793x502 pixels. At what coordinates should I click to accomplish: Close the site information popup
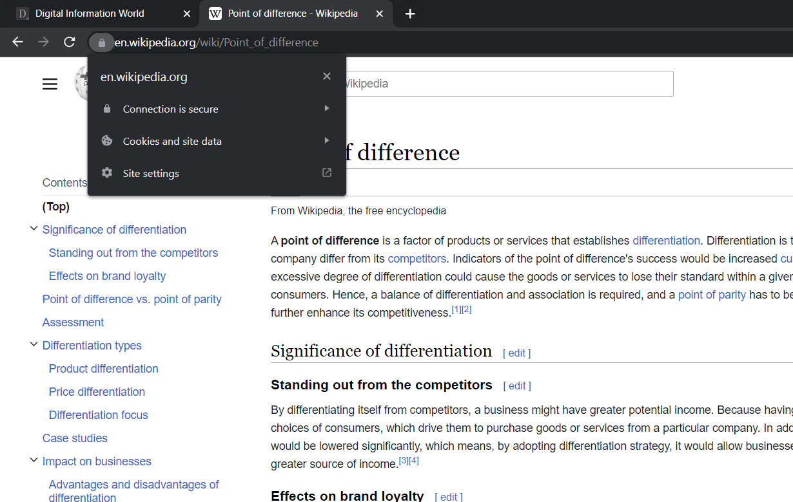[x=327, y=77]
